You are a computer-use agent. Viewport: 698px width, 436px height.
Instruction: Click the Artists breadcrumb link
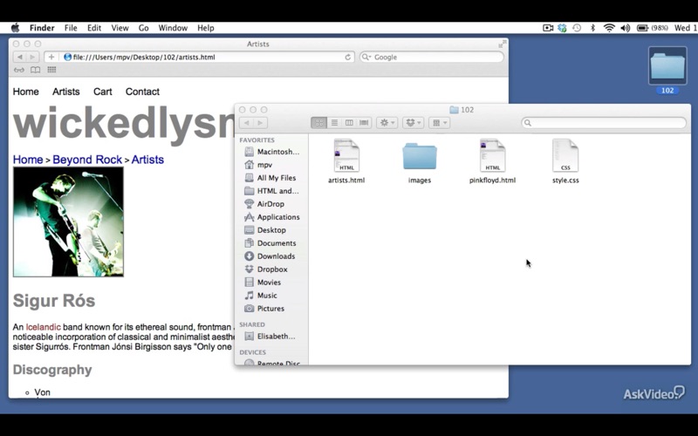[147, 160]
